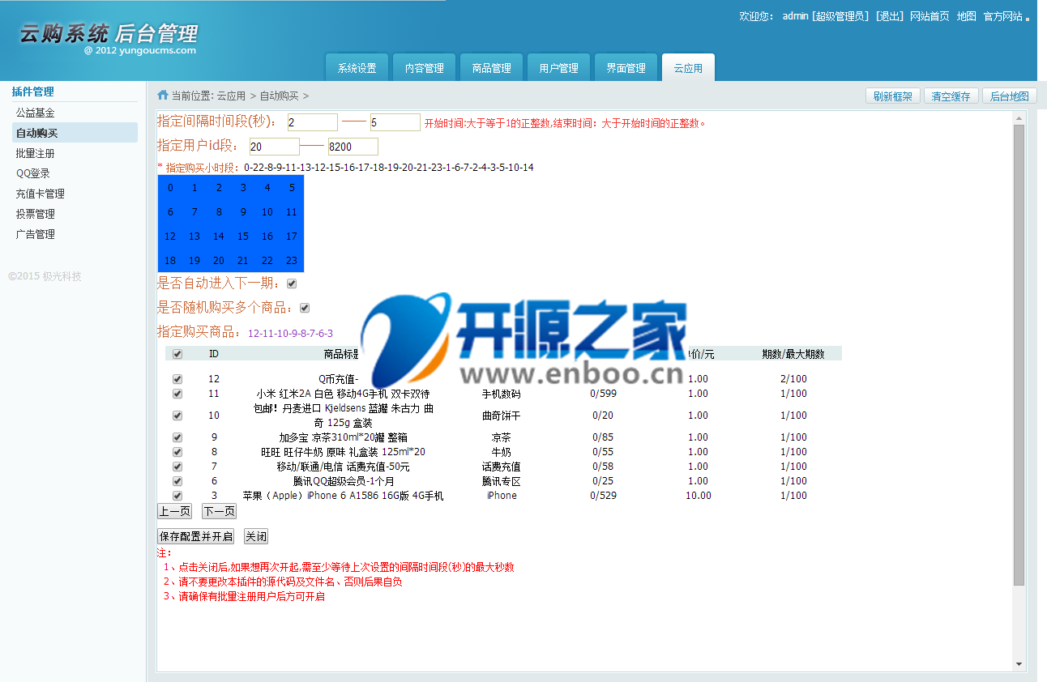Open QQ登录 in the sidebar
1047x682 pixels.
(33, 173)
